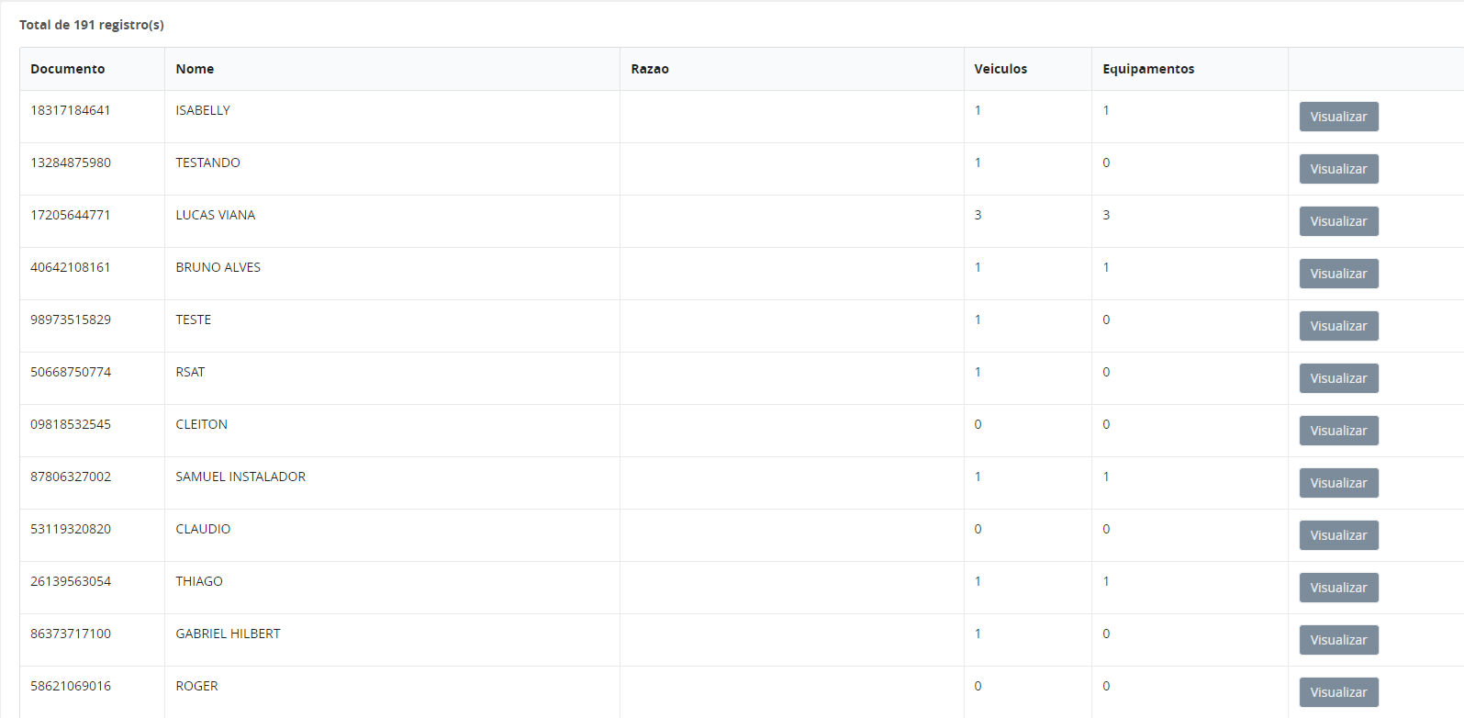Click Equipamentos value 1 for THIAGO
The height and width of the screenshot is (718, 1464).
click(1106, 581)
